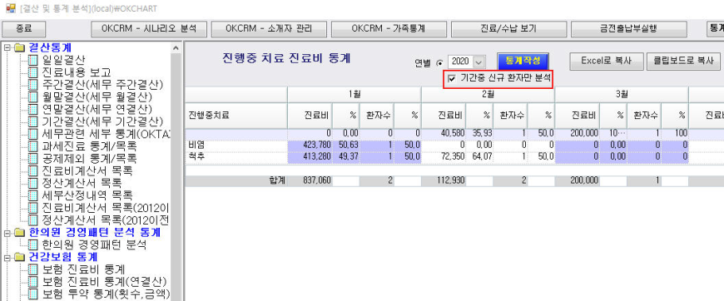The image size is (724, 301).
Task: Click the icon beside 과세진료 통계/목록
Action: click(32, 146)
